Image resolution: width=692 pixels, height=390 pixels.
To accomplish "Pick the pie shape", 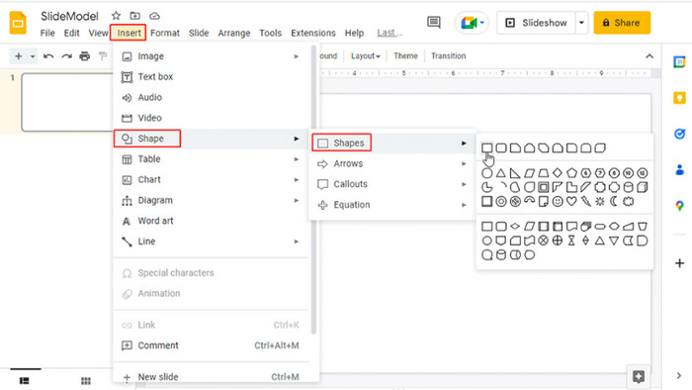I will tap(486, 187).
